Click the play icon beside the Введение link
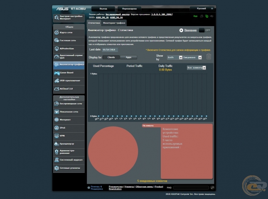This screenshot has width=268, height=199. click(x=181, y=30)
